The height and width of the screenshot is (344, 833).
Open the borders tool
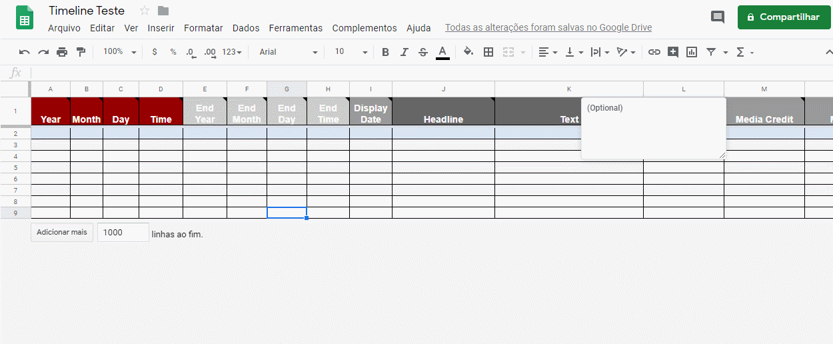click(488, 52)
